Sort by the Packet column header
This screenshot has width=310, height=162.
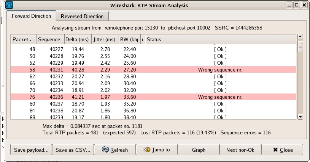pos(23,39)
